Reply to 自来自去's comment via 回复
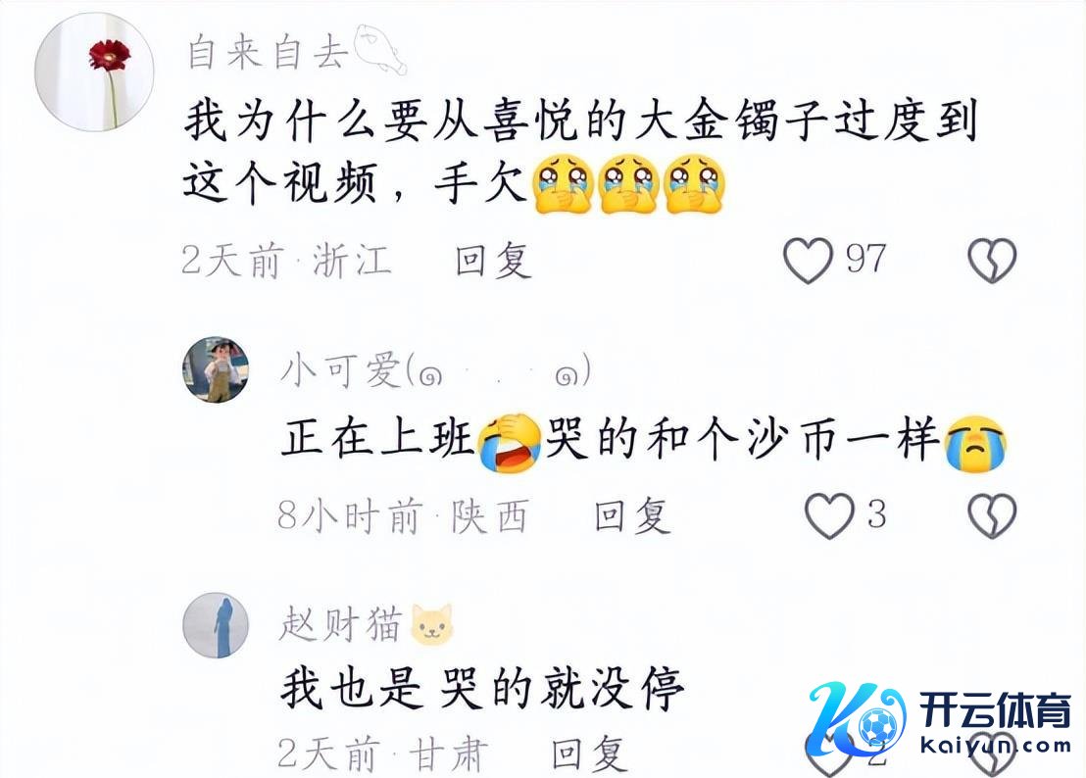Image resolution: width=1086 pixels, height=778 pixels. 493,261
